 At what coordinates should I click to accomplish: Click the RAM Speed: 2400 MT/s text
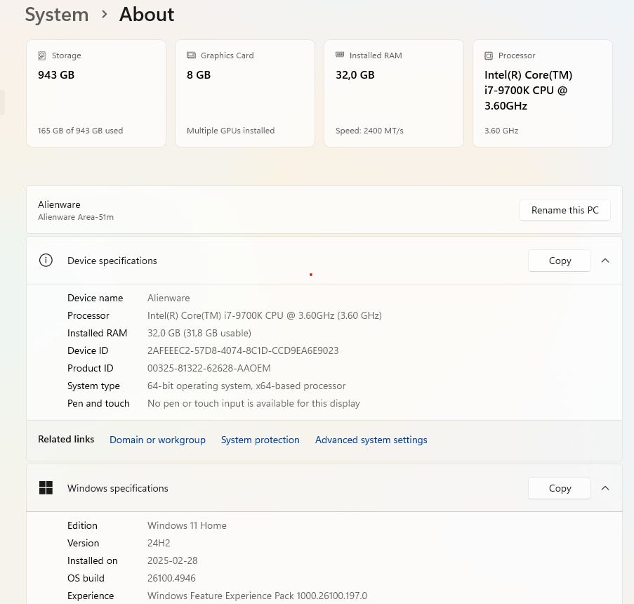(369, 131)
